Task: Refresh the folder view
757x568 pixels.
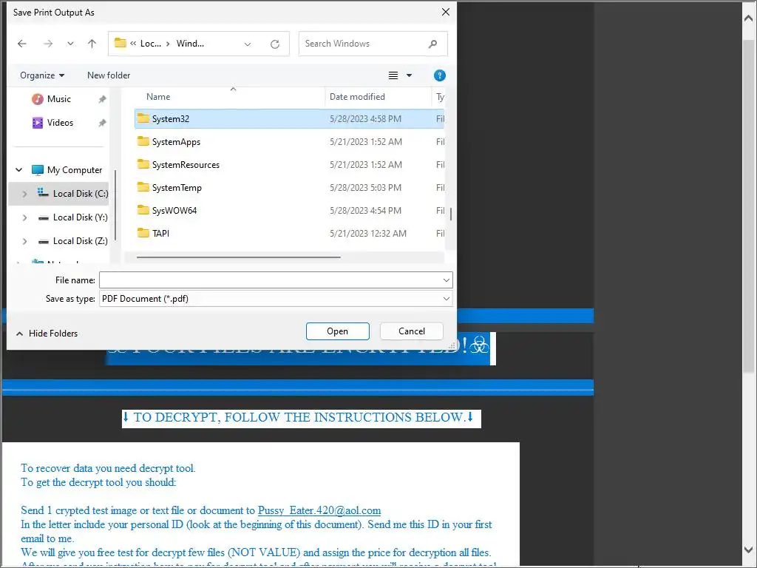Action: click(275, 44)
